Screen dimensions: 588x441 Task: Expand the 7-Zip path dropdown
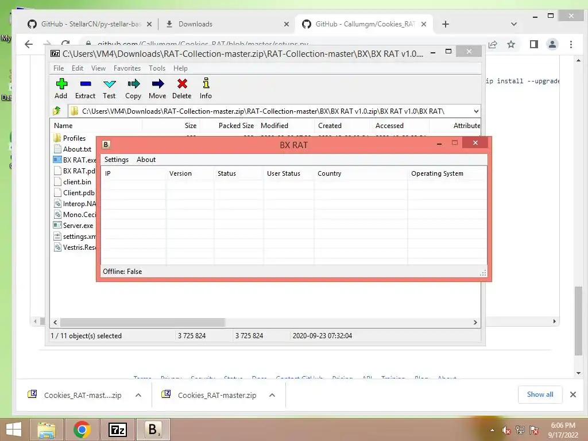476,111
